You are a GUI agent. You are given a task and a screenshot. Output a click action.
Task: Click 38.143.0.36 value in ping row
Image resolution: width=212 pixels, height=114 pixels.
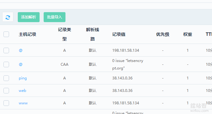point(122,78)
